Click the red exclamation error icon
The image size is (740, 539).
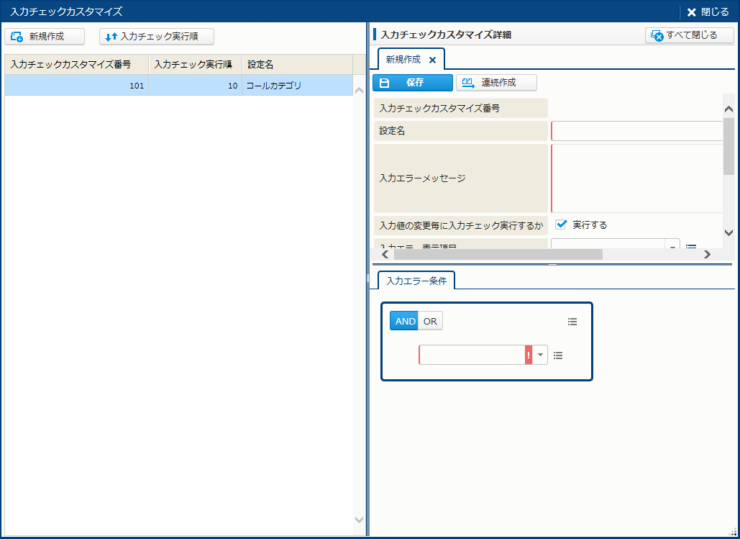point(529,355)
